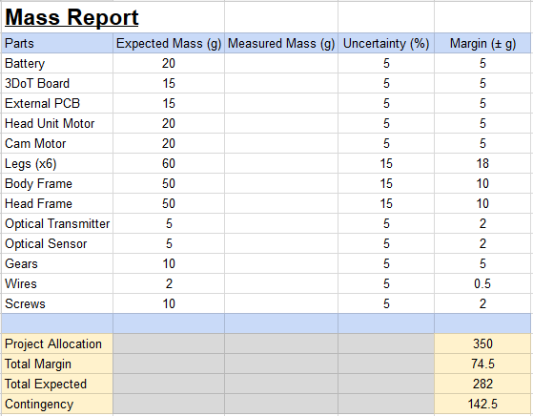This screenshot has height=416, width=533.
Task: Click the Body Frame uncertainty cell
Action: (386, 184)
